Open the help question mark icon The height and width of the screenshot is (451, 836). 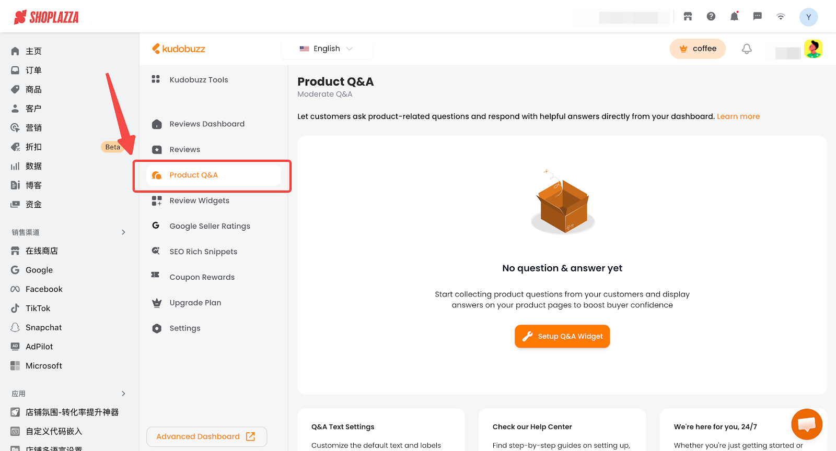711,17
